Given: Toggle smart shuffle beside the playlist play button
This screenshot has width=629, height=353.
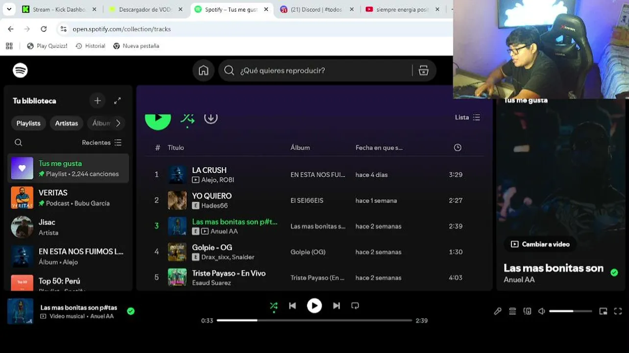Looking at the screenshot, I should (187, 119).
